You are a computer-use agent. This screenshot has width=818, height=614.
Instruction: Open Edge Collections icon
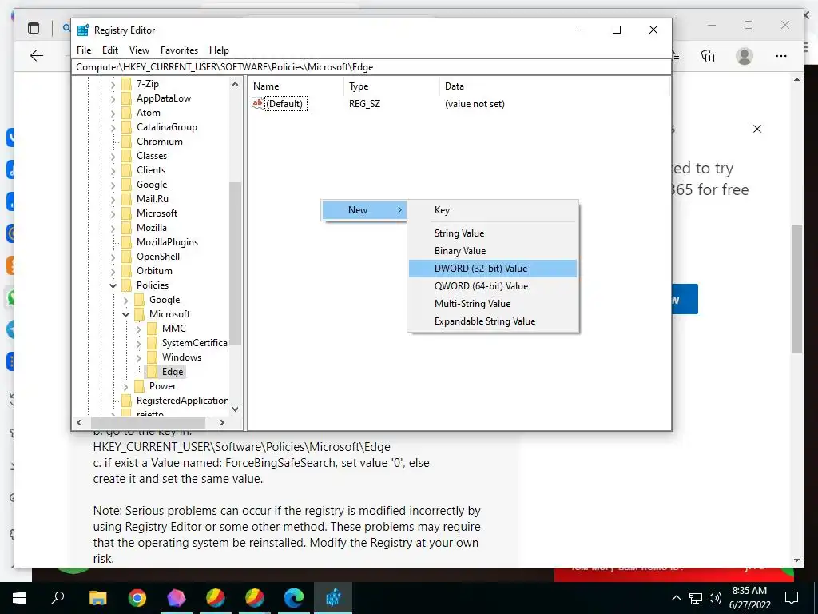pyautogui.click(x=708, y=56)
